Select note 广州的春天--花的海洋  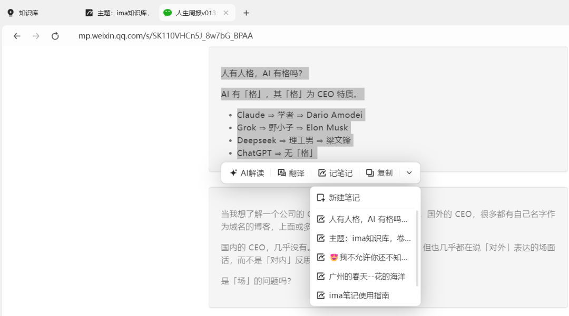[365, 277]
